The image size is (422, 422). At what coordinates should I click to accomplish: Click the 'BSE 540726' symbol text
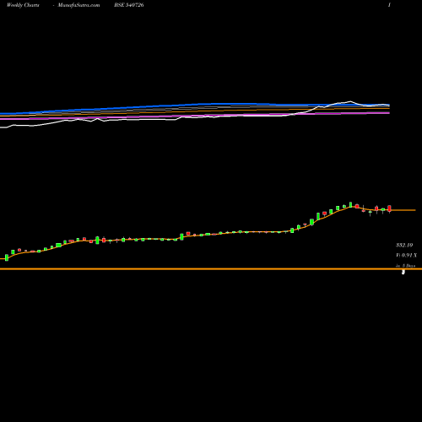(129, 5)
